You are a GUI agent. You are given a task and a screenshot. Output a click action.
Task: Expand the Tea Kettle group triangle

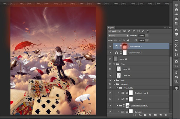pos(117,88)
